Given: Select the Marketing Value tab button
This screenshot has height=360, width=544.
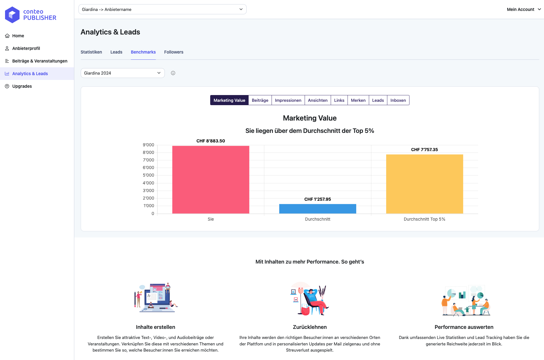Looking at the screenshot, I should click(x=229, y=100).
